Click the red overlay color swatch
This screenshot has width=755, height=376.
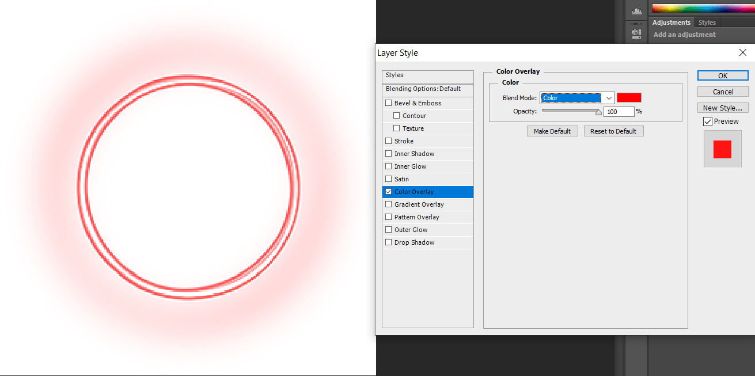click(x=629, y=97)
